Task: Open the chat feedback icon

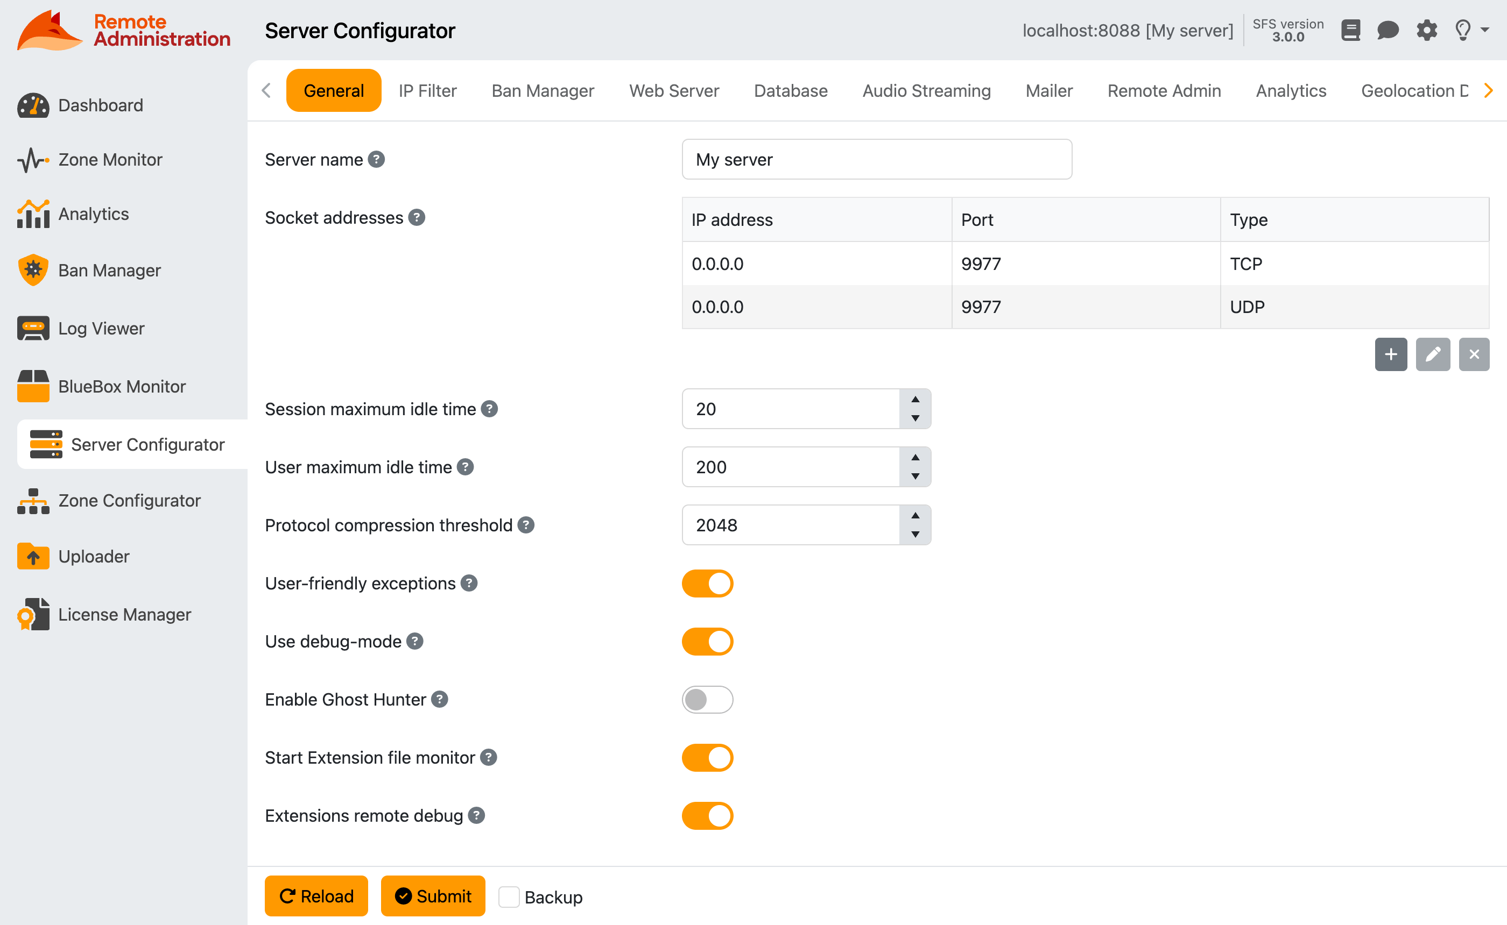Action: coord(1388,30)
